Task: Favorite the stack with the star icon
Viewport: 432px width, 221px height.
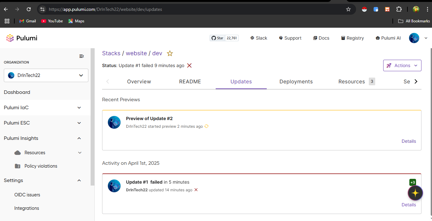Action: pos(170,53)
